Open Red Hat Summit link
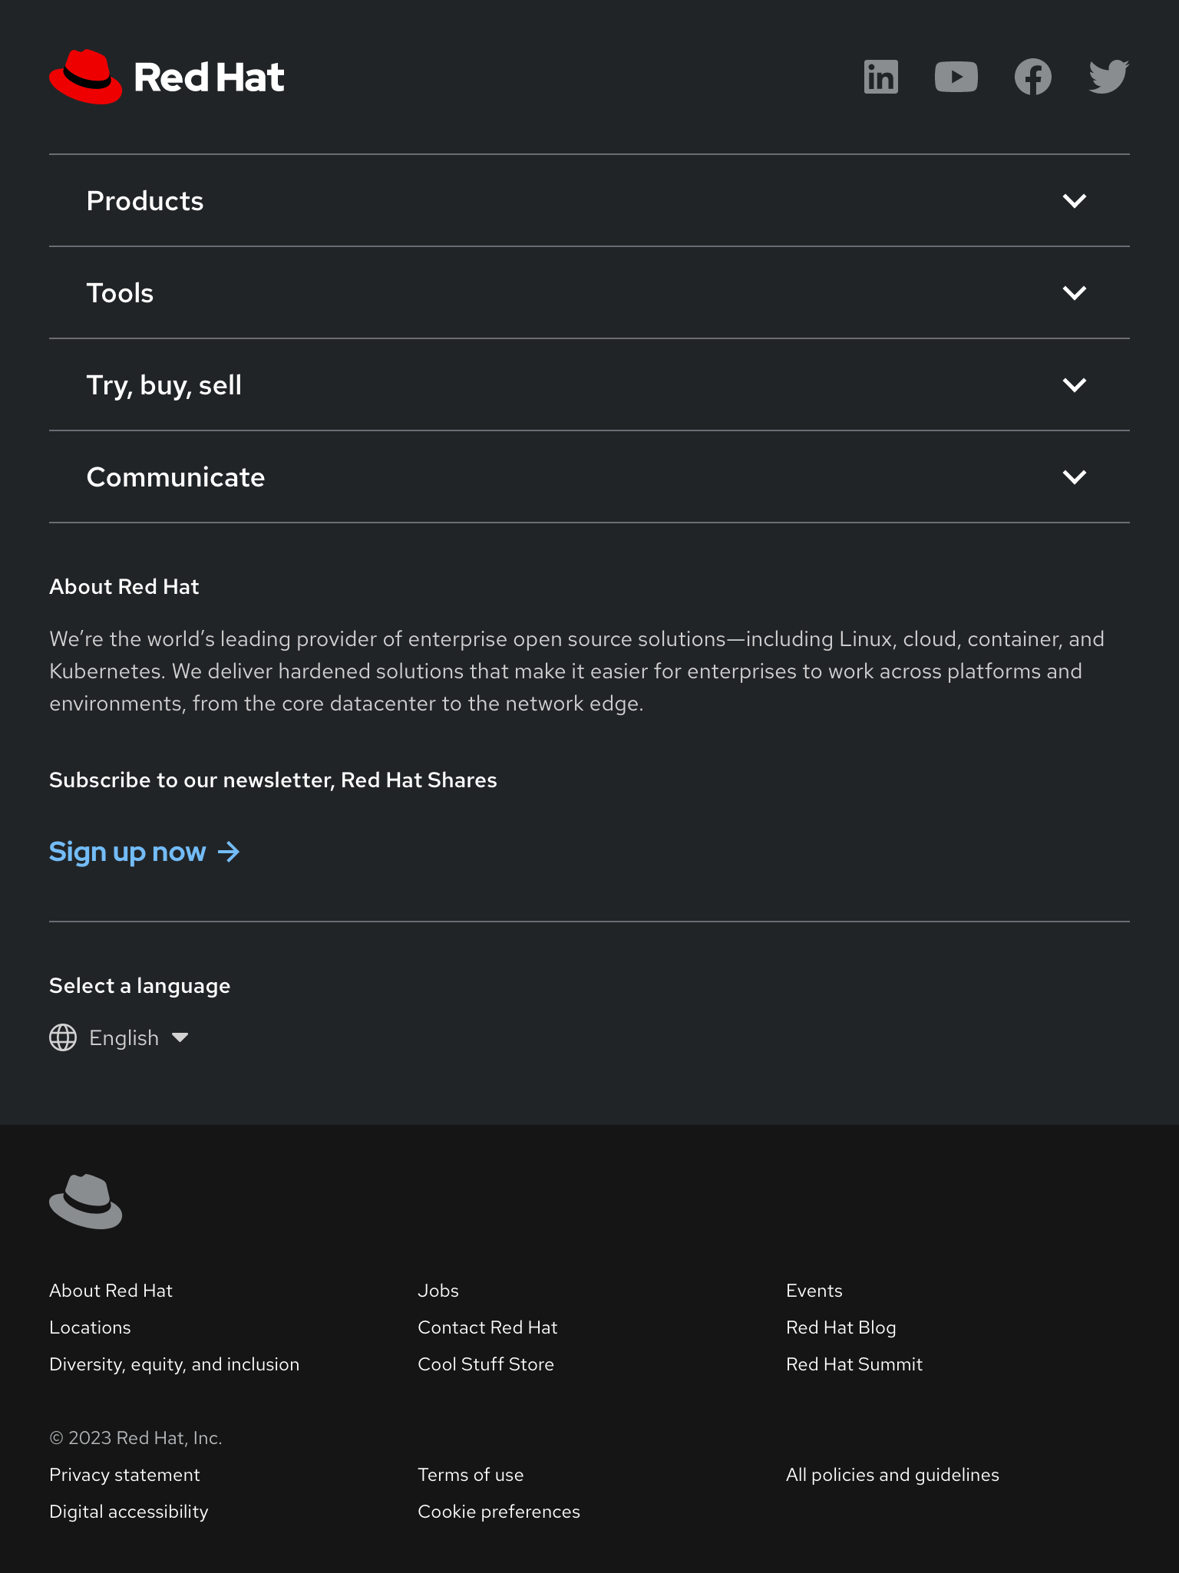This screenshot has height=1573, width=1179. (x=855, y=1364)
